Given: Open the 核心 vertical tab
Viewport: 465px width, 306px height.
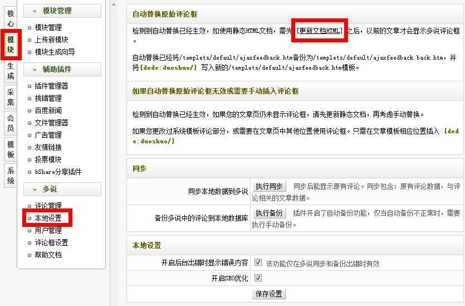Looking at the screenshot, I should click(11, 18).
